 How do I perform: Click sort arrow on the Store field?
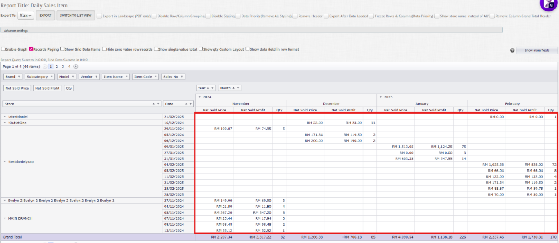point(154,104)
